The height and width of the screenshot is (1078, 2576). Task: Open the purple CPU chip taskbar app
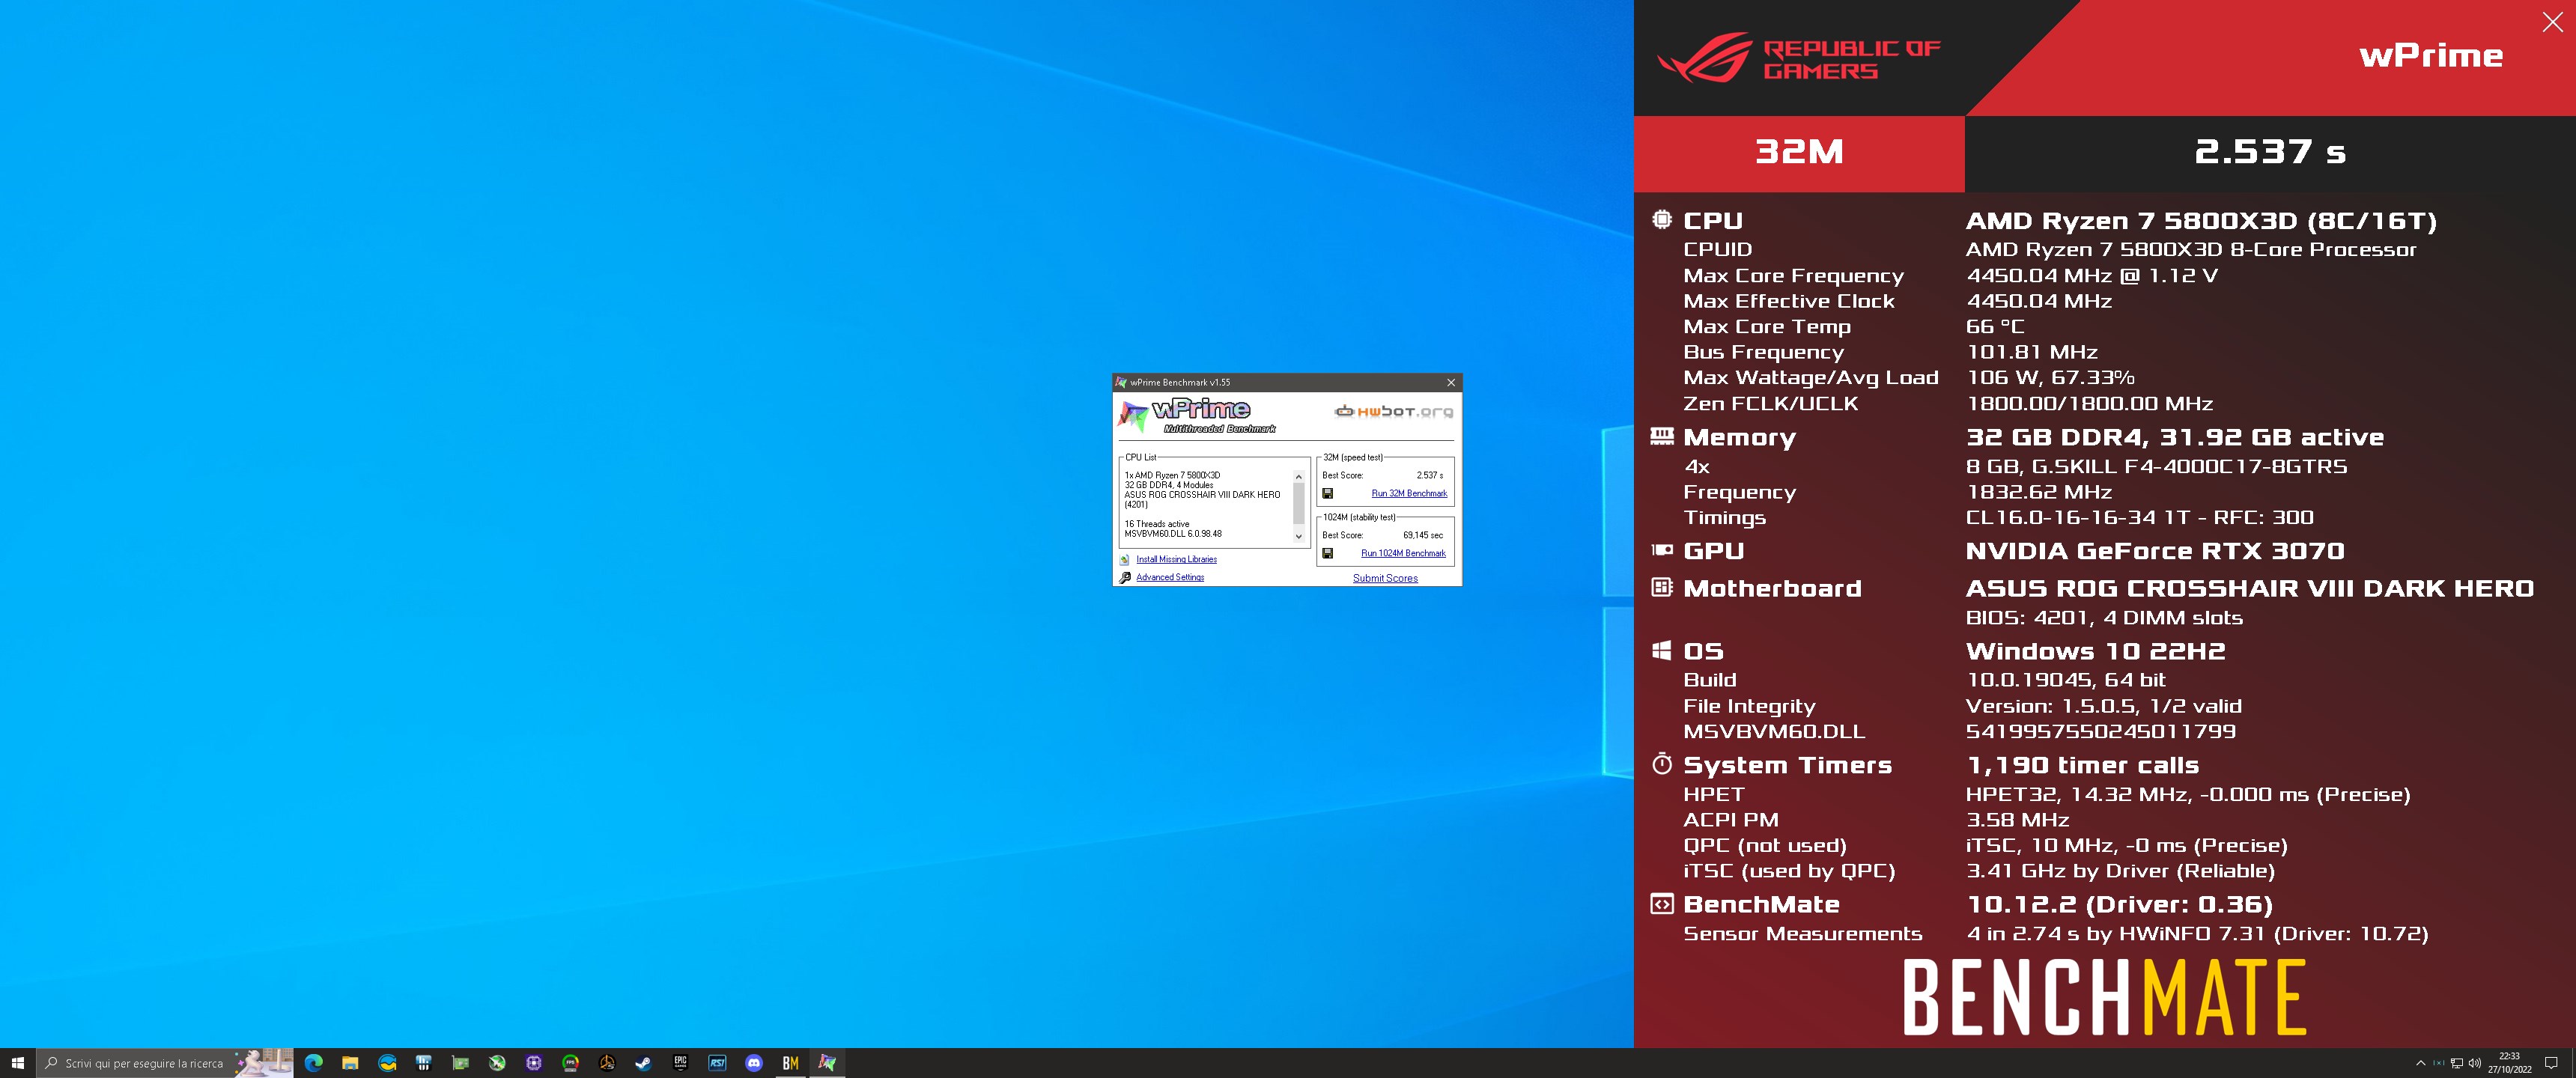pyautogui.click(x=533, y=1063)
